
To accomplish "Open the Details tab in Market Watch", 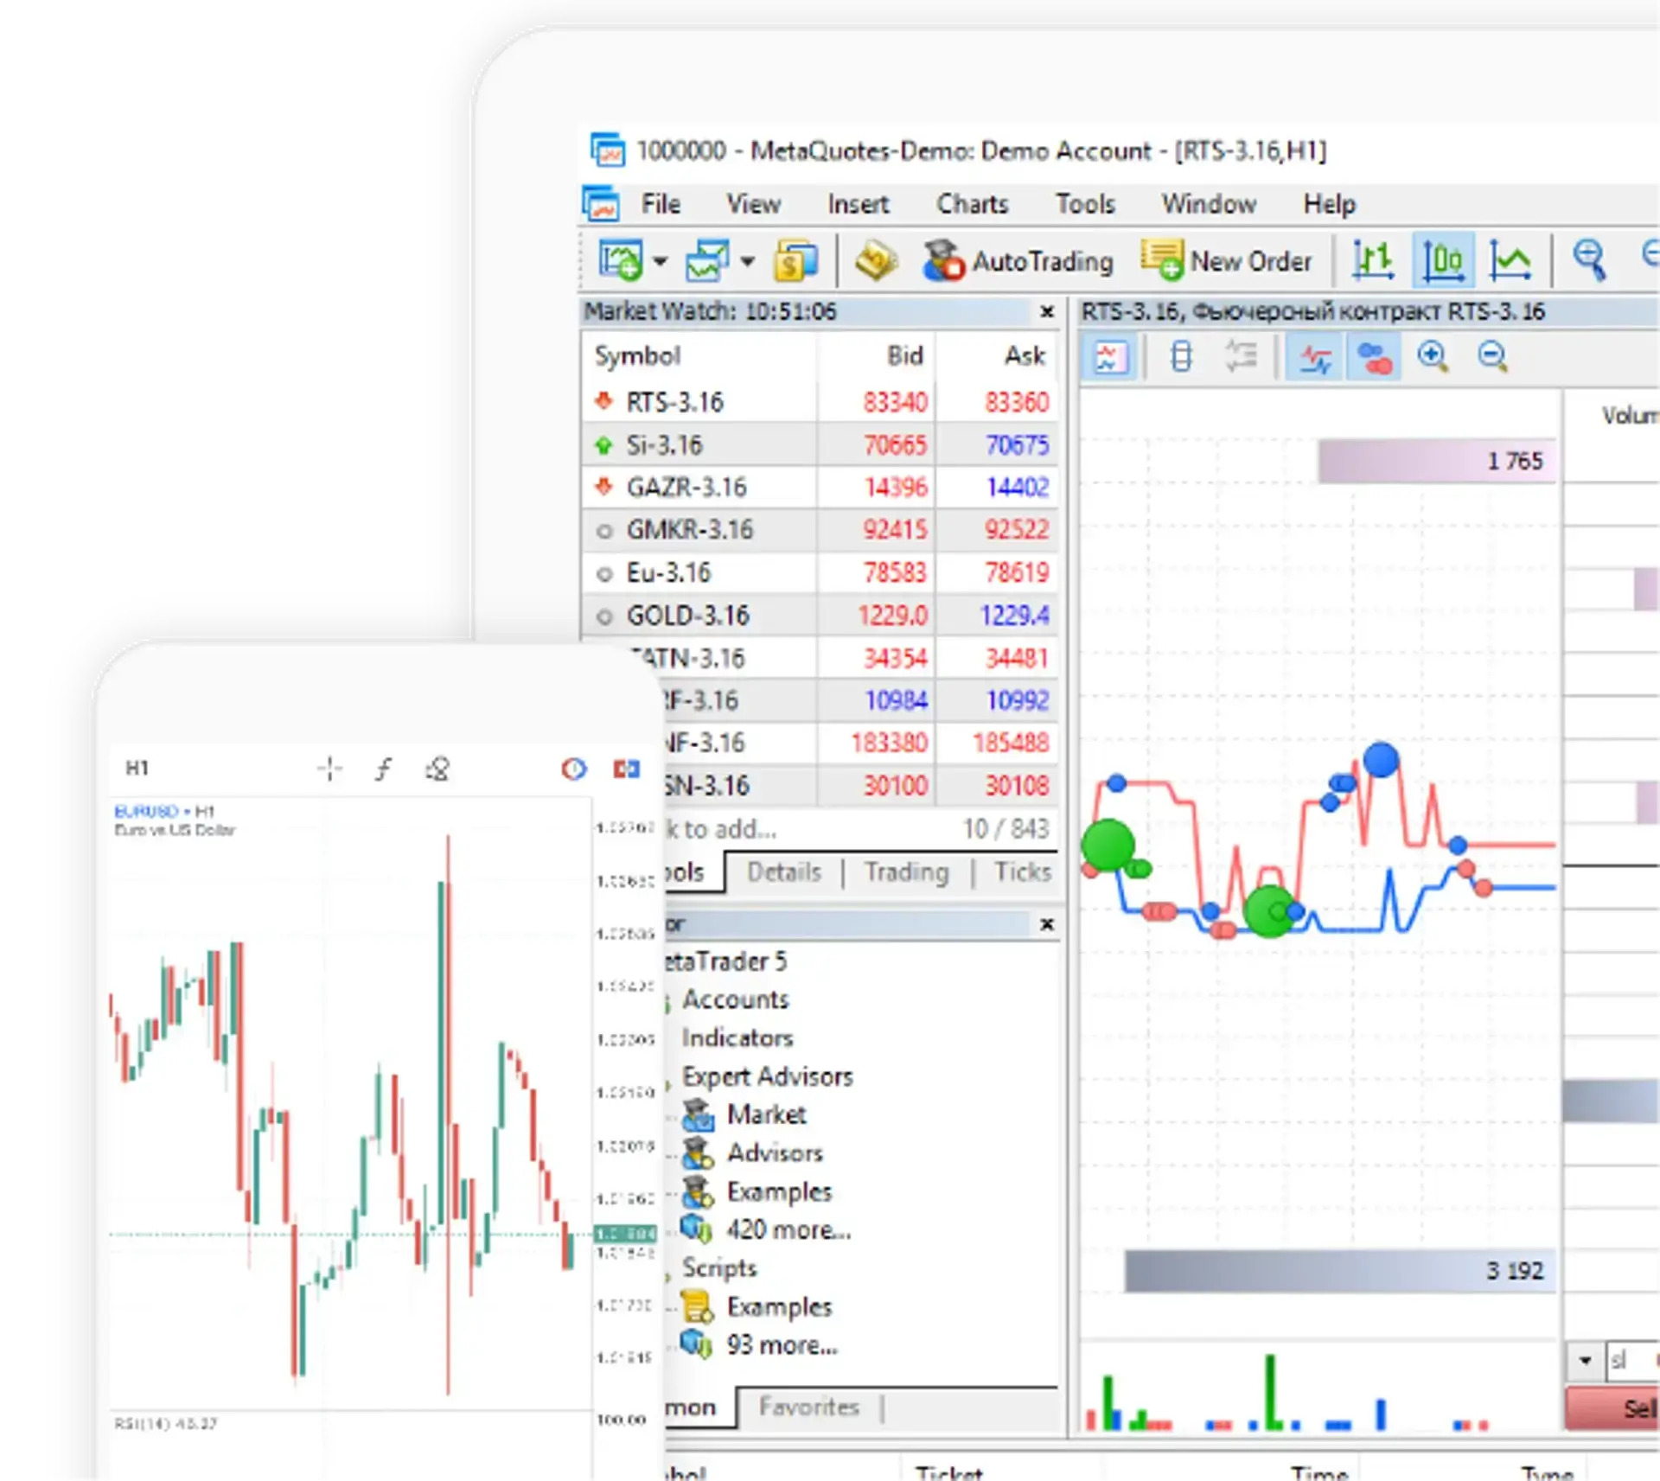I will [783, 871].
